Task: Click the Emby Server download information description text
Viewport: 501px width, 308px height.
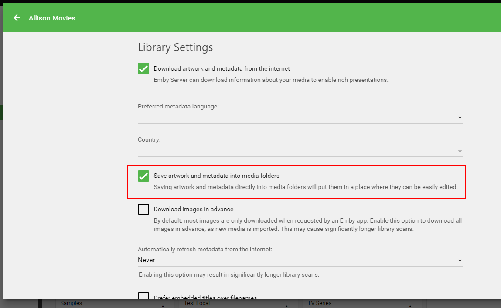Action: pos(271,80)
